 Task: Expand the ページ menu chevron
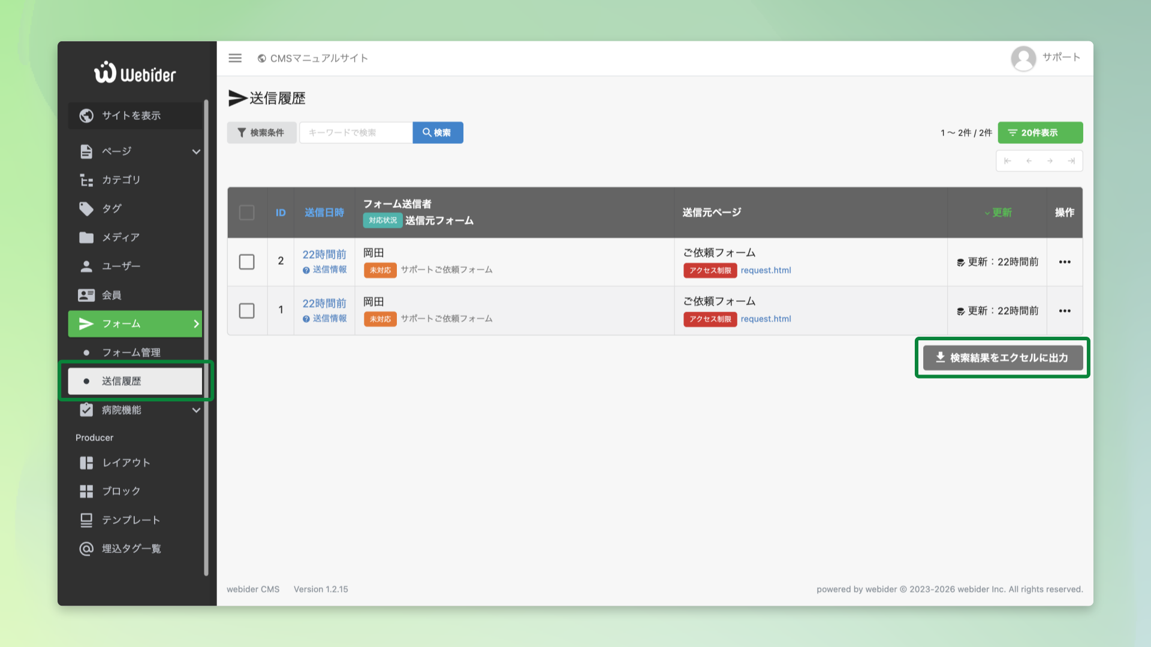[x=196, y=152]
